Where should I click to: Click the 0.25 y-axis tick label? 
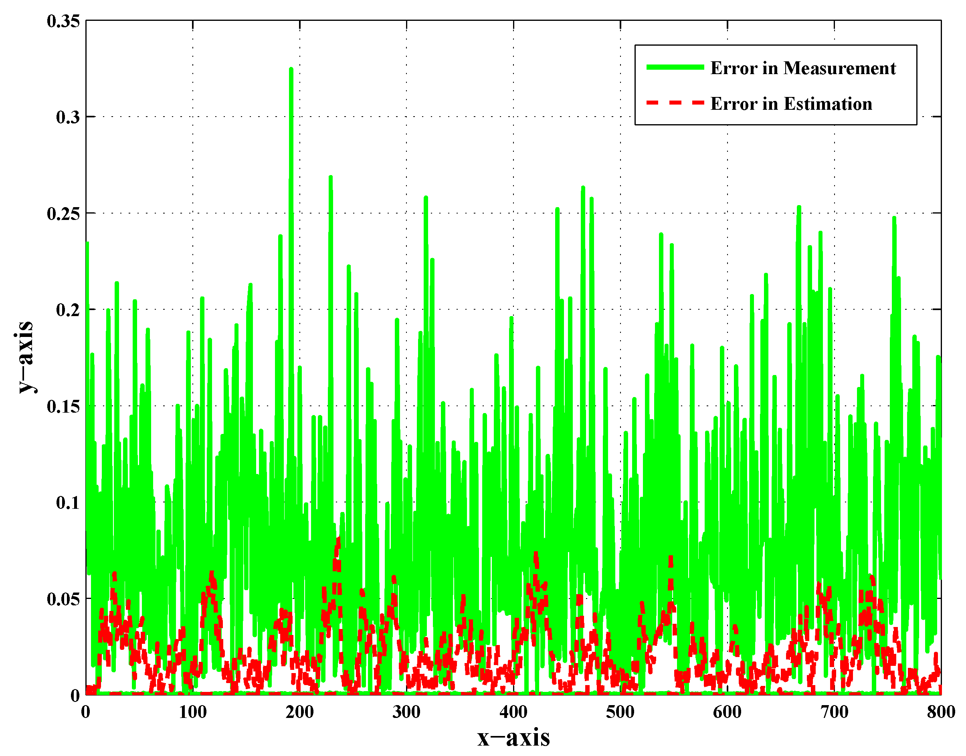(63, 214)
